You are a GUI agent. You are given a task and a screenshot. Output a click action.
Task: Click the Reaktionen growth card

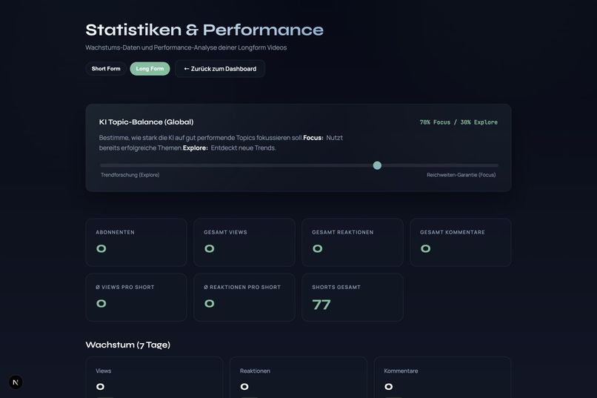pos(298,377)
